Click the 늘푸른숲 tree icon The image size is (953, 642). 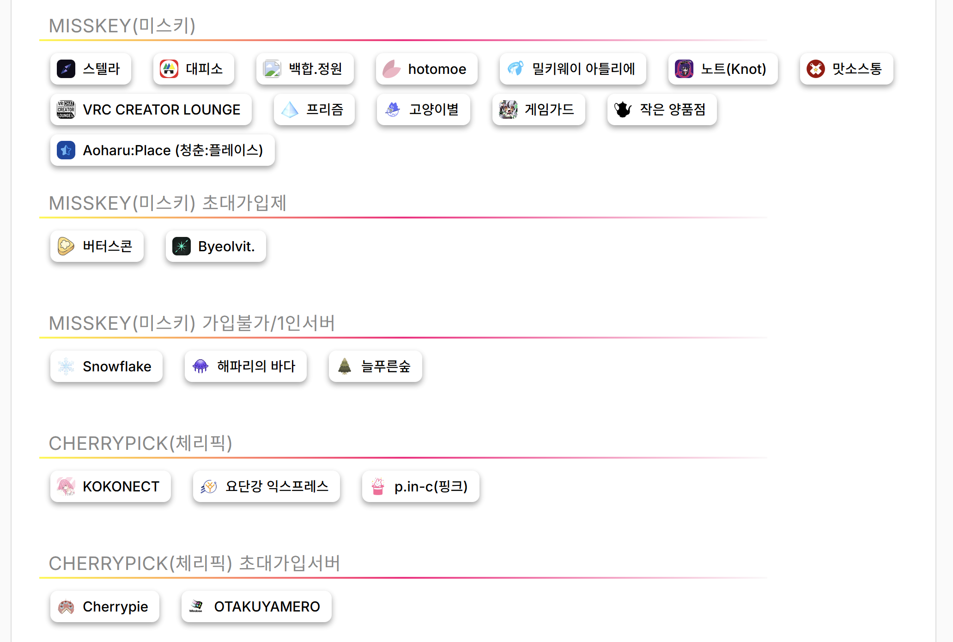point(345,366)
